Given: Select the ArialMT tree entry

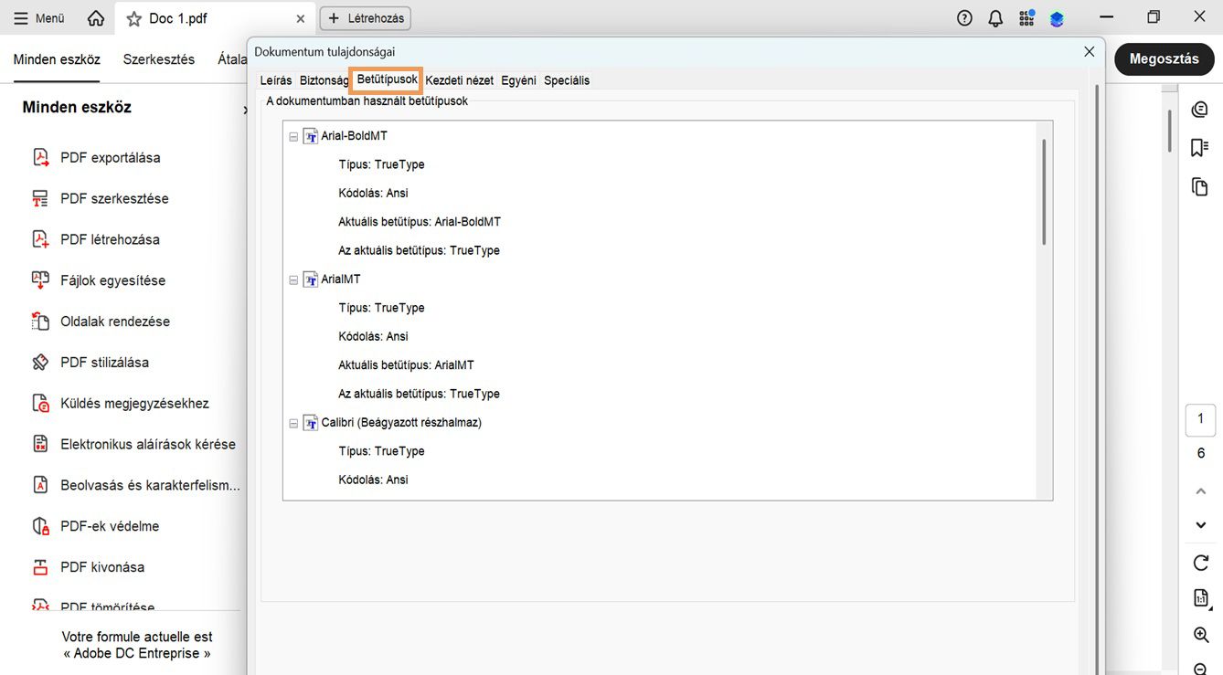Looking at the screenshot, I should (341, 279).
